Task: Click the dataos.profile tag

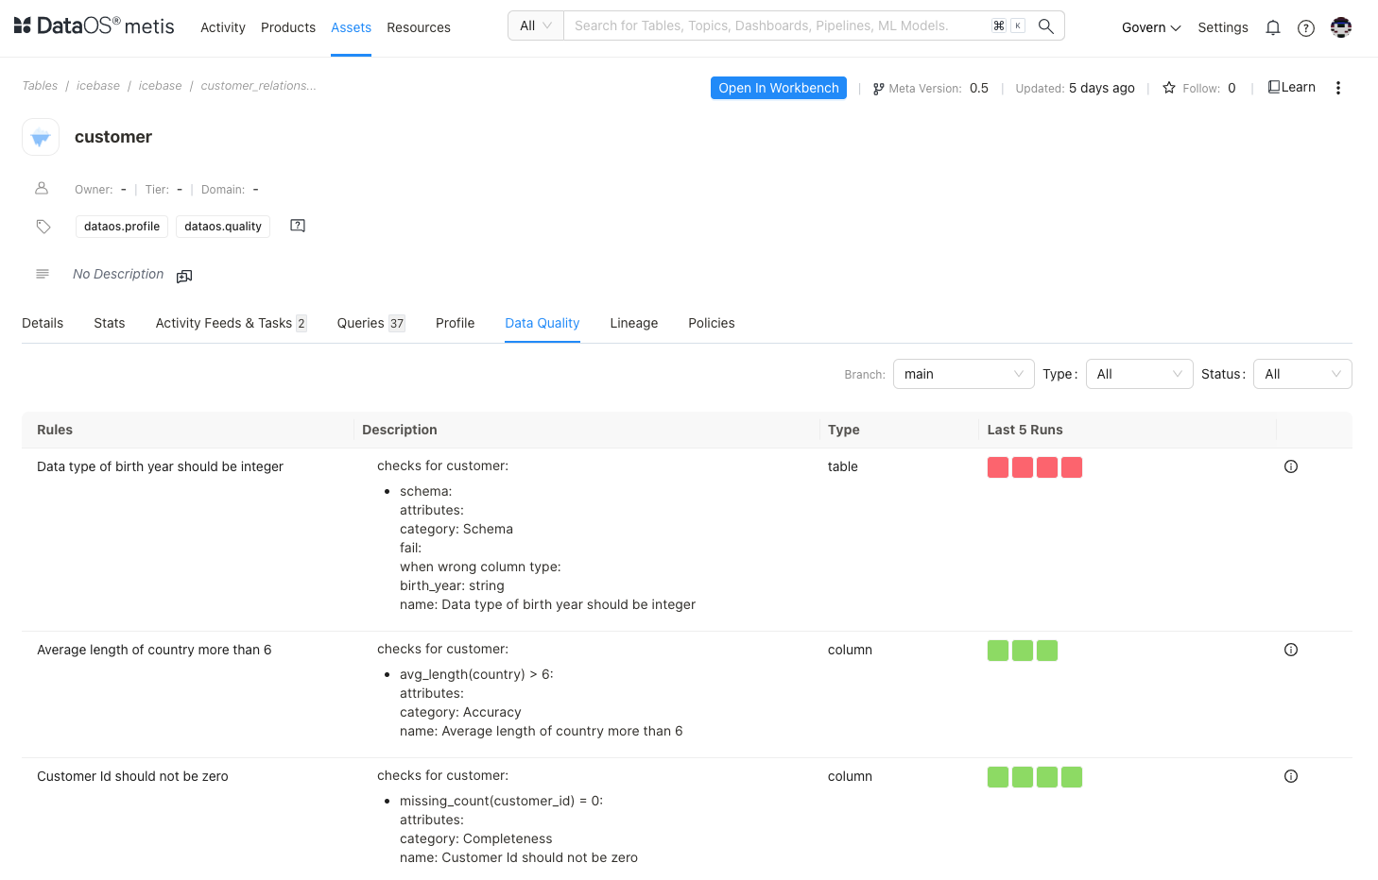Action: tap(122, 227)
